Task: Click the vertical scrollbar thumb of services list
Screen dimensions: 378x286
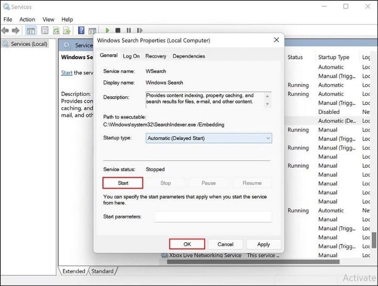Action: pyautogui.click(x=374, y=240)
